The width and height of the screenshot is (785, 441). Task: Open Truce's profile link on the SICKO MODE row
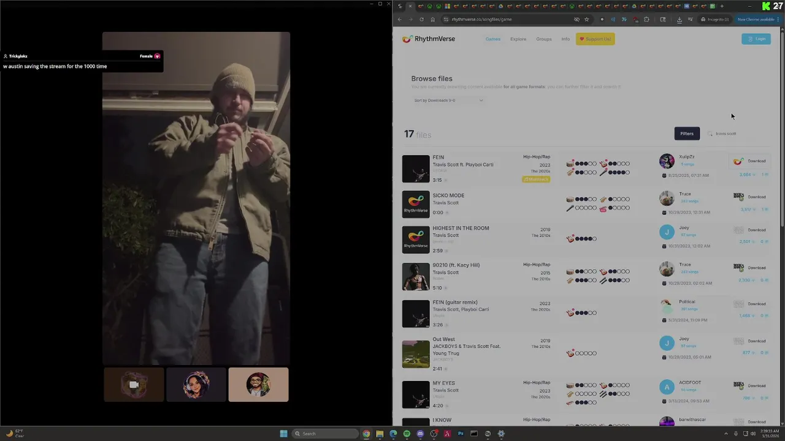click(x=685, y=194)
